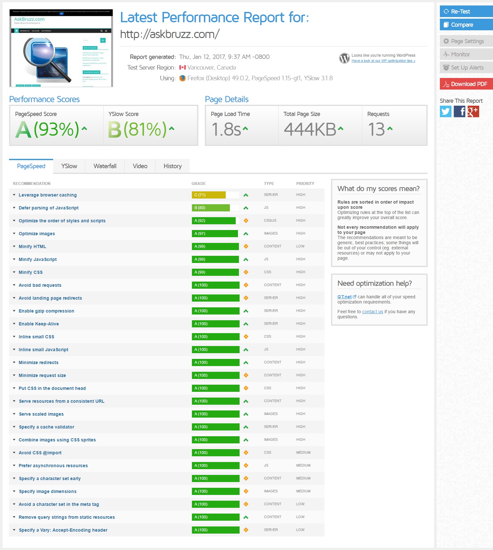
Task: Click the WordPress logo icon
Action: [344, 58]
